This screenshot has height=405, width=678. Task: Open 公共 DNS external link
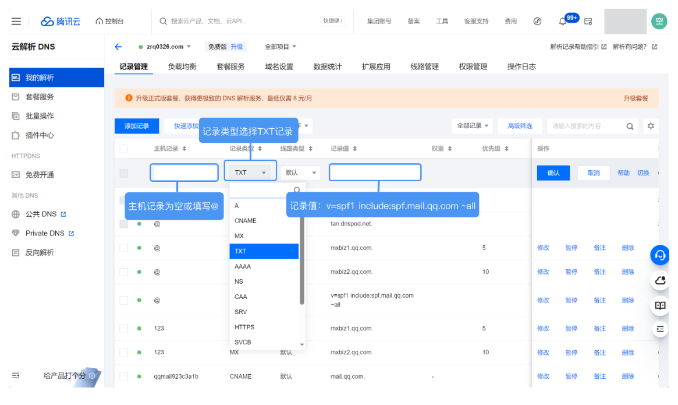[63, 214]
